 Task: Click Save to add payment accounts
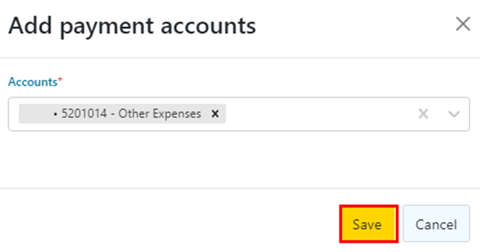pyautogui.click(x=367, y=224)
